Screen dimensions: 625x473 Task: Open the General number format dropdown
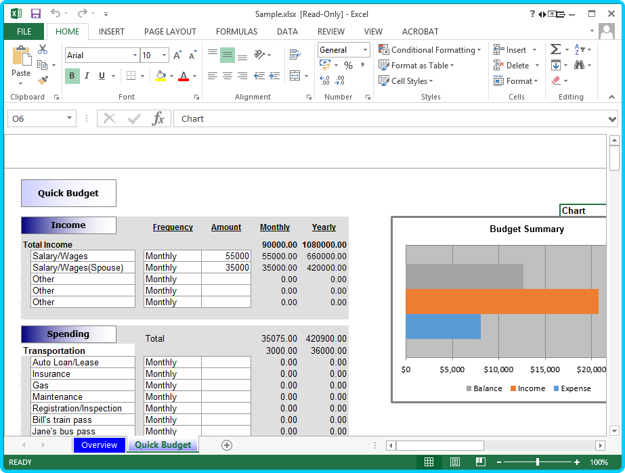pos(365,50)
